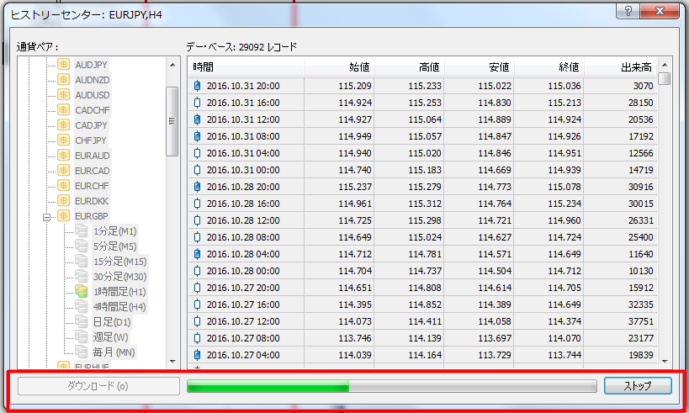Collapse the EURGBP tree node
This screenshot has width=689, height=413.
[x=46, y=217]
